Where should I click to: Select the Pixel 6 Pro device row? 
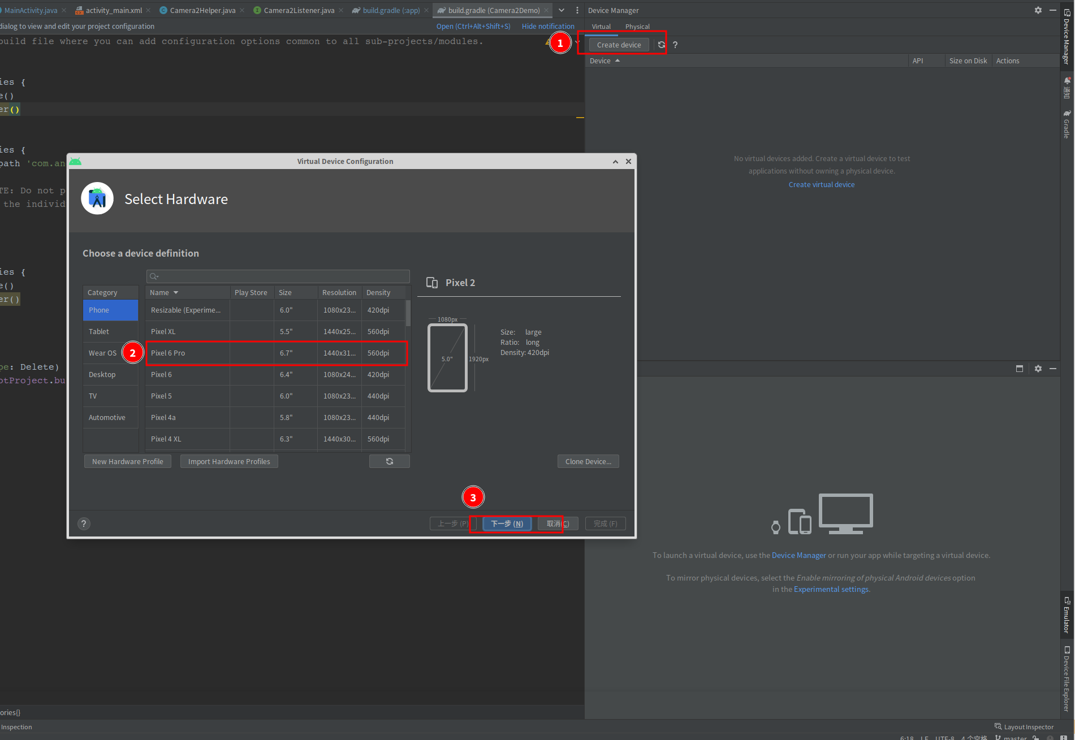pos(275,353)
